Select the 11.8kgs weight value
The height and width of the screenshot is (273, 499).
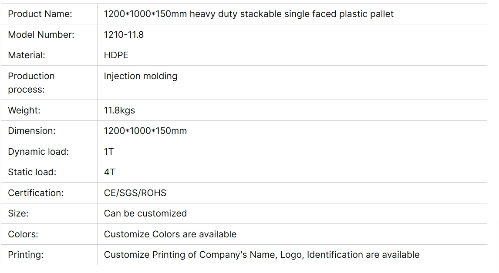click(119, 110)
